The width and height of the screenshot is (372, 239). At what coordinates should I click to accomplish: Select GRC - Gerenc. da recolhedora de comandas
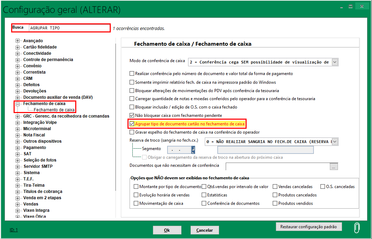tap(66, 116)
